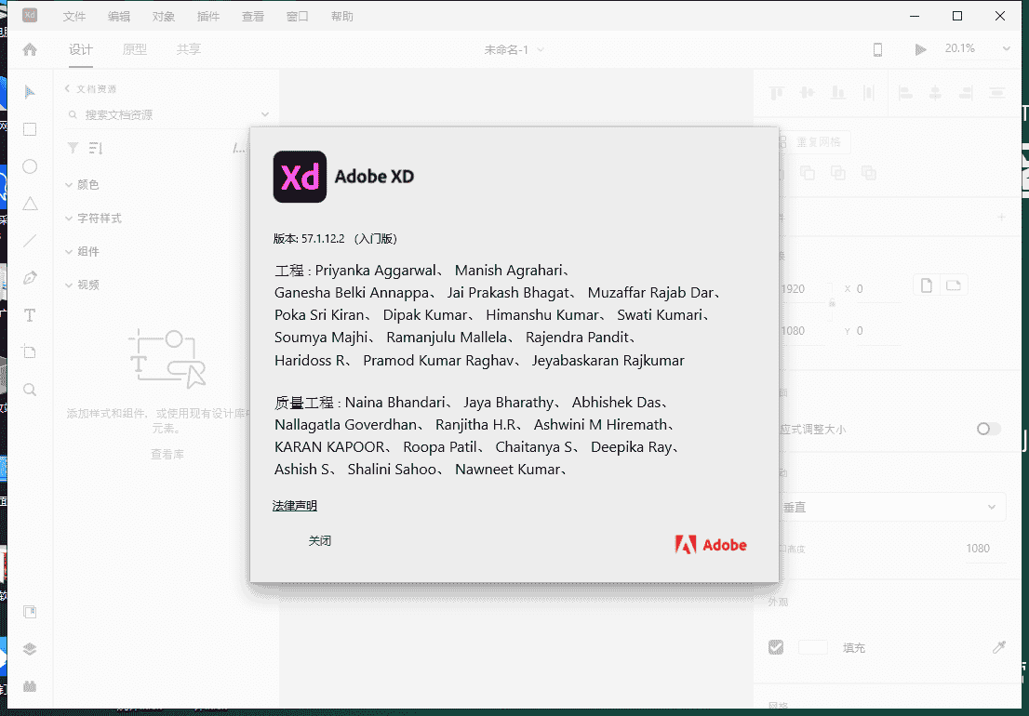Viewport: 1029px width, 716px height.
Task: Toggle the responsive resize switch
Action: pos(988,429)
